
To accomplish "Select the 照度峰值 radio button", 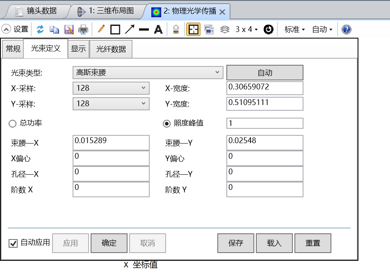I will (166, 123).
